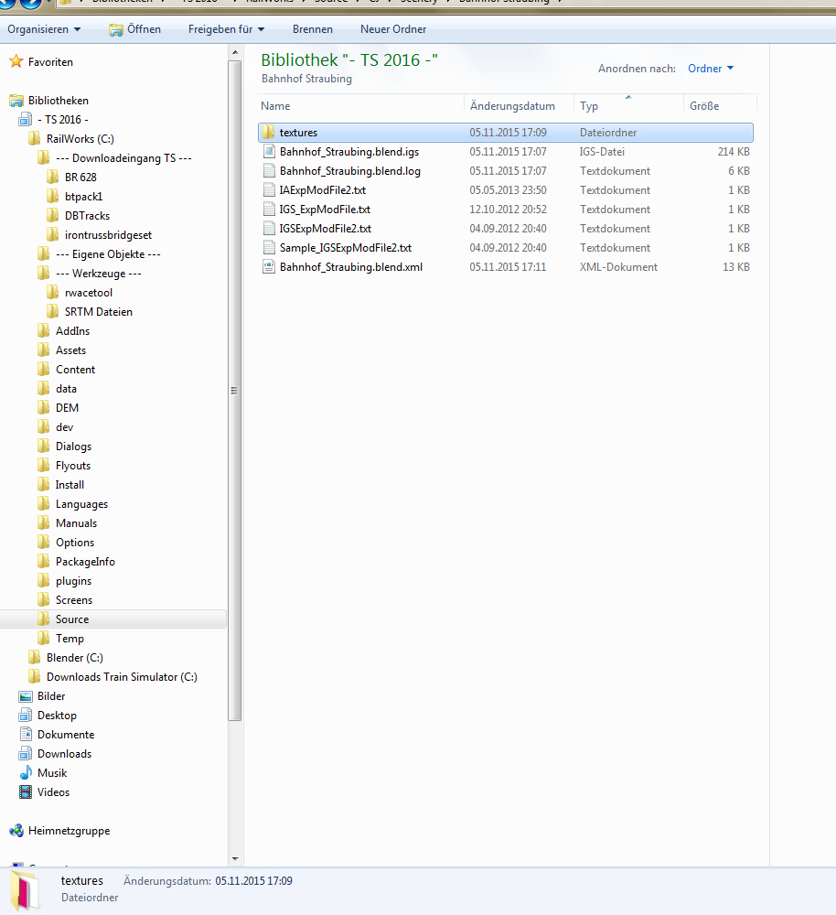Viewport: 836px width, 915px height.
Task: Select Languages folder in tree
Action: [x=81, y=504]
